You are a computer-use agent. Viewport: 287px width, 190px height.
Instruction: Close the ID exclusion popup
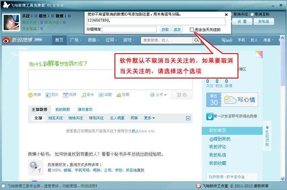[x=226, y=15]
